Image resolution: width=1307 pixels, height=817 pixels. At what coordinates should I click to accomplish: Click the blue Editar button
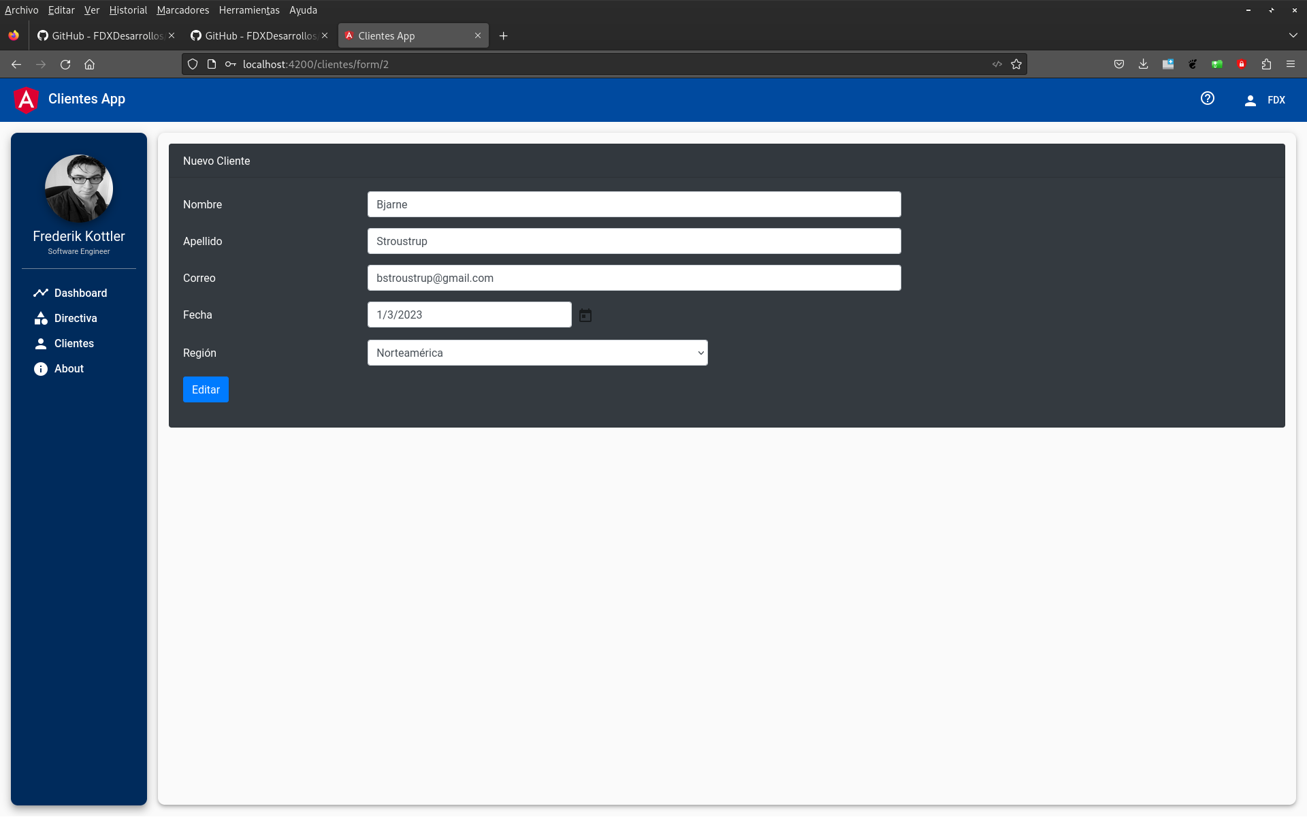(x=206, y=389)
